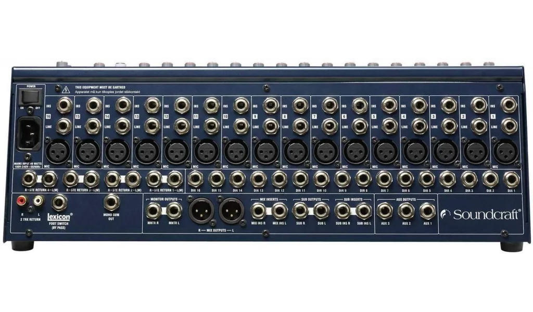
Task: Click channel 1 LINE input jack
Action: click(x=509, y=125)
